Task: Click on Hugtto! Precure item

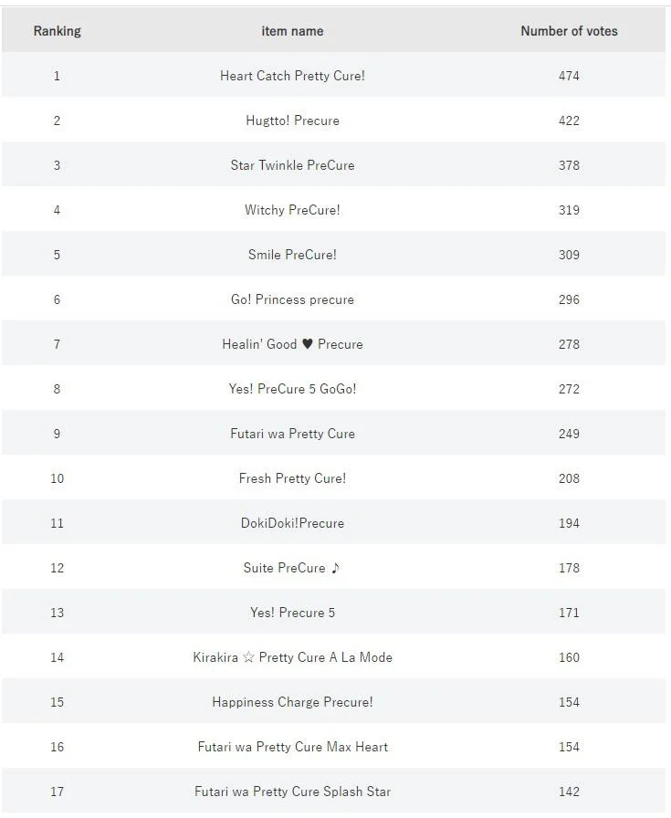Action: [x=292, y=121]
